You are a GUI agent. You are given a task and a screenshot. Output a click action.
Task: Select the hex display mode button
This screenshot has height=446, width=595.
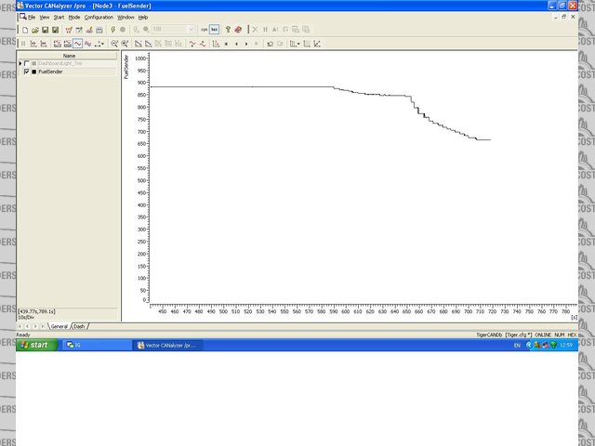(214, 30)
